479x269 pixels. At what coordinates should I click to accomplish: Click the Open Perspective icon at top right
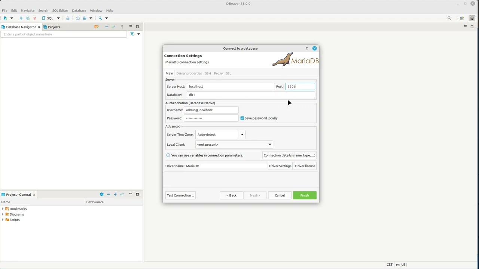pyautogui.click(x=462, y=18)
